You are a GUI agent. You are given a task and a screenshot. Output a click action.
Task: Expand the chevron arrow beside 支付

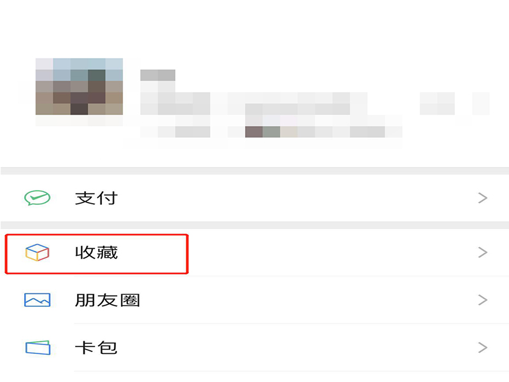click(x=483, y=198)
